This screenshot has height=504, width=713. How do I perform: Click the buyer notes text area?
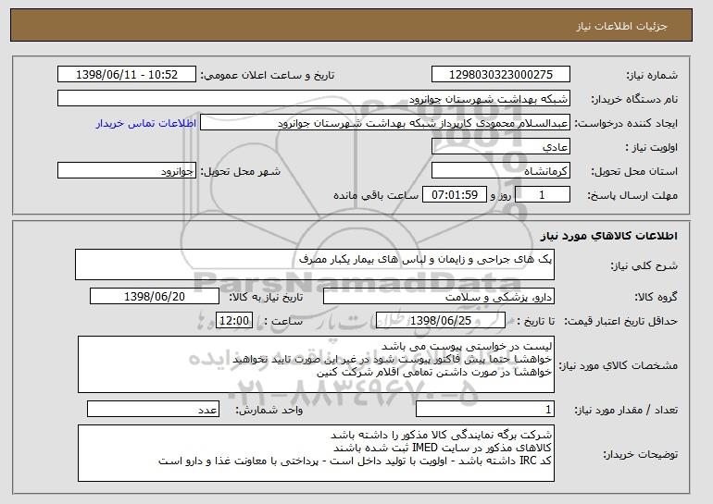pyautogui.click(x=316, y=453)
